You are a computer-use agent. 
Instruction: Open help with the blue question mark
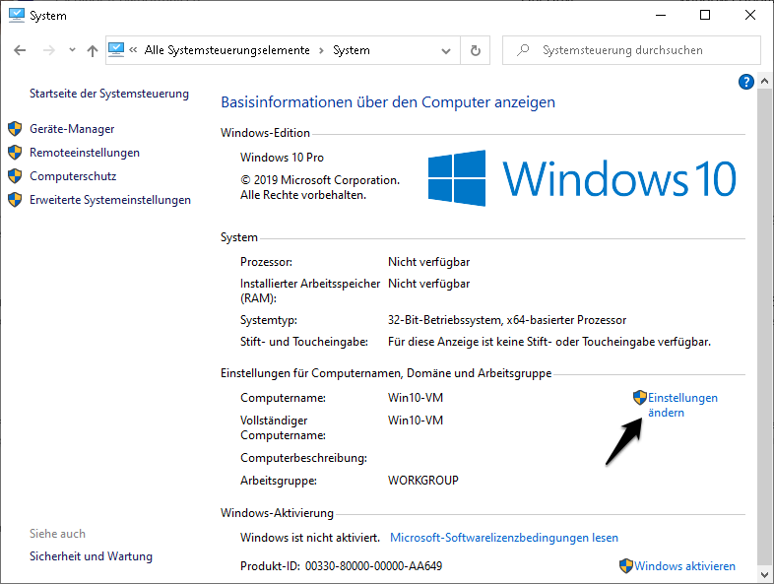tap(745, 82)
